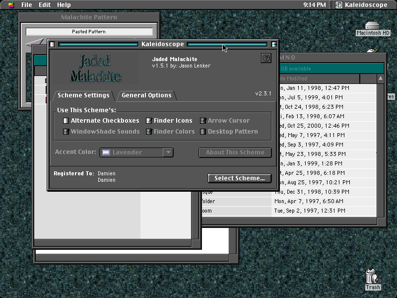
Task: Switch to the Scheme Settings tab
Action: coord(83,95)
